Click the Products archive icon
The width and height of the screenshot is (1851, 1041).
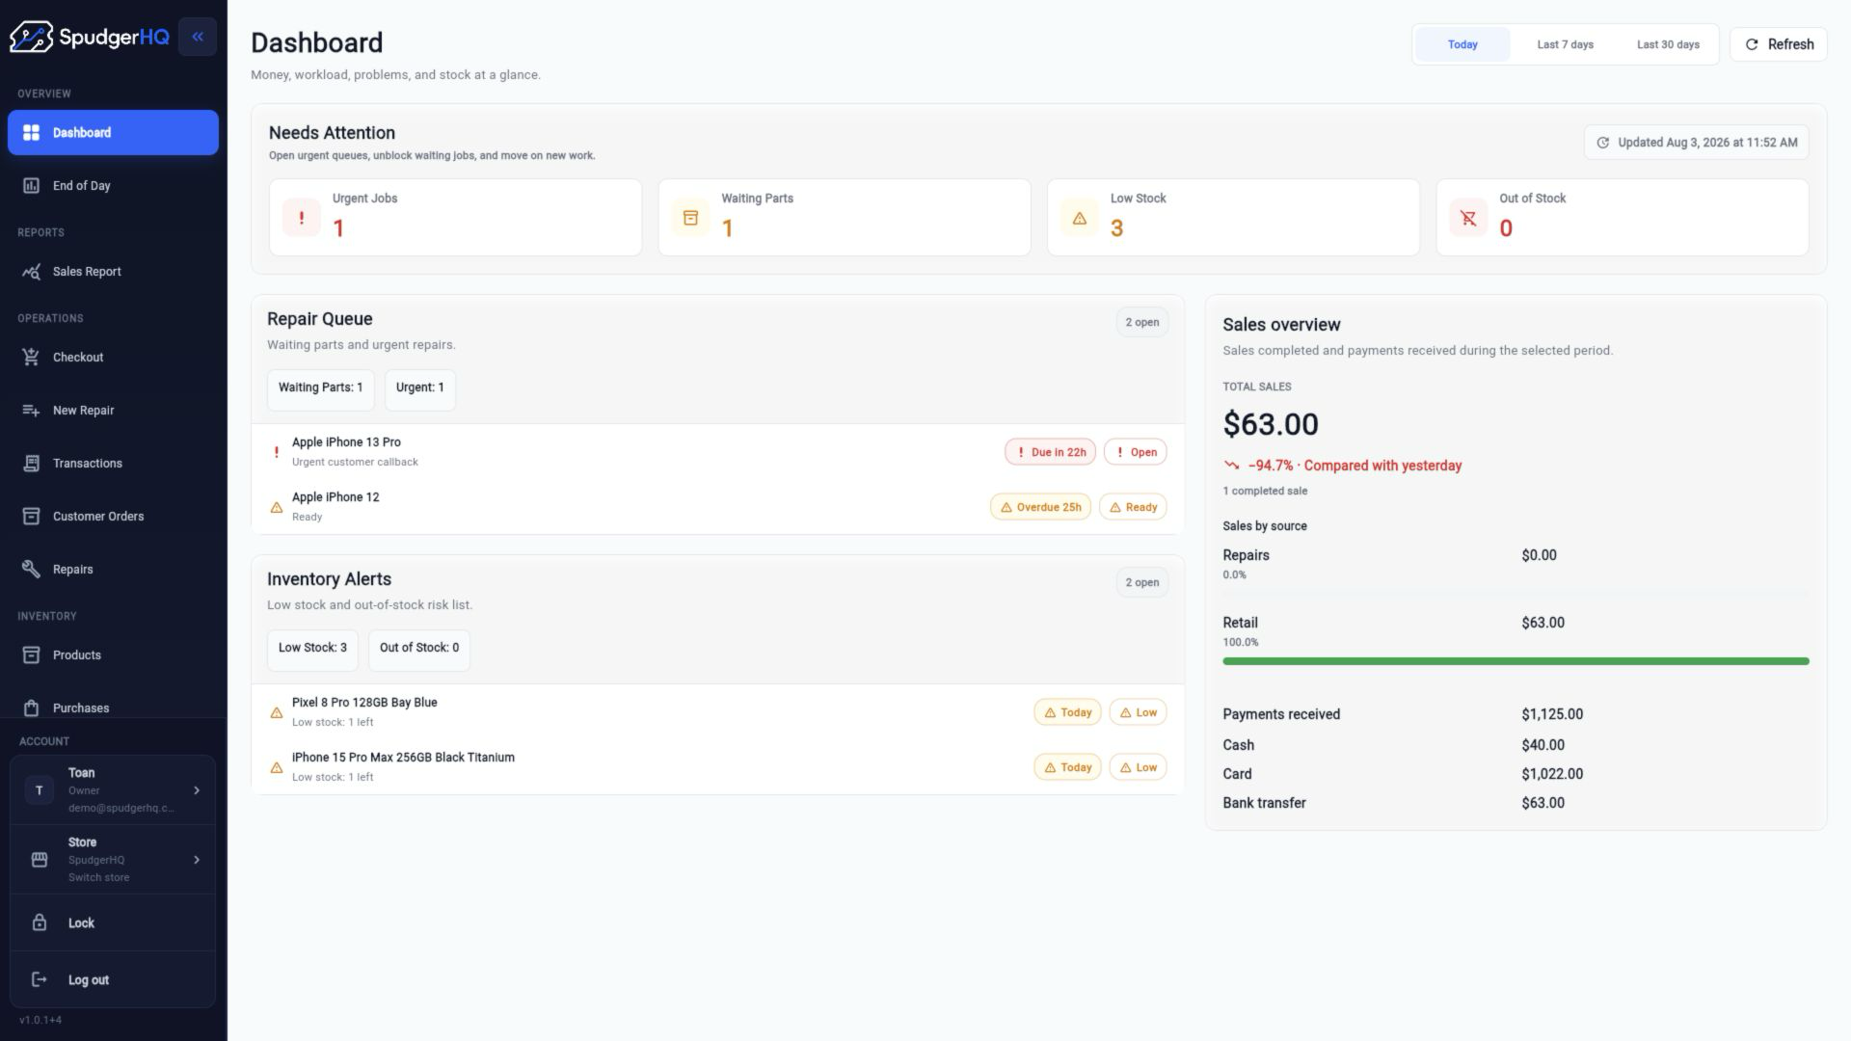[31, 654]
